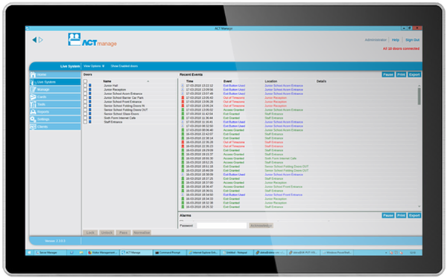Open Command Prompt from the taskbar

[169, 253]
